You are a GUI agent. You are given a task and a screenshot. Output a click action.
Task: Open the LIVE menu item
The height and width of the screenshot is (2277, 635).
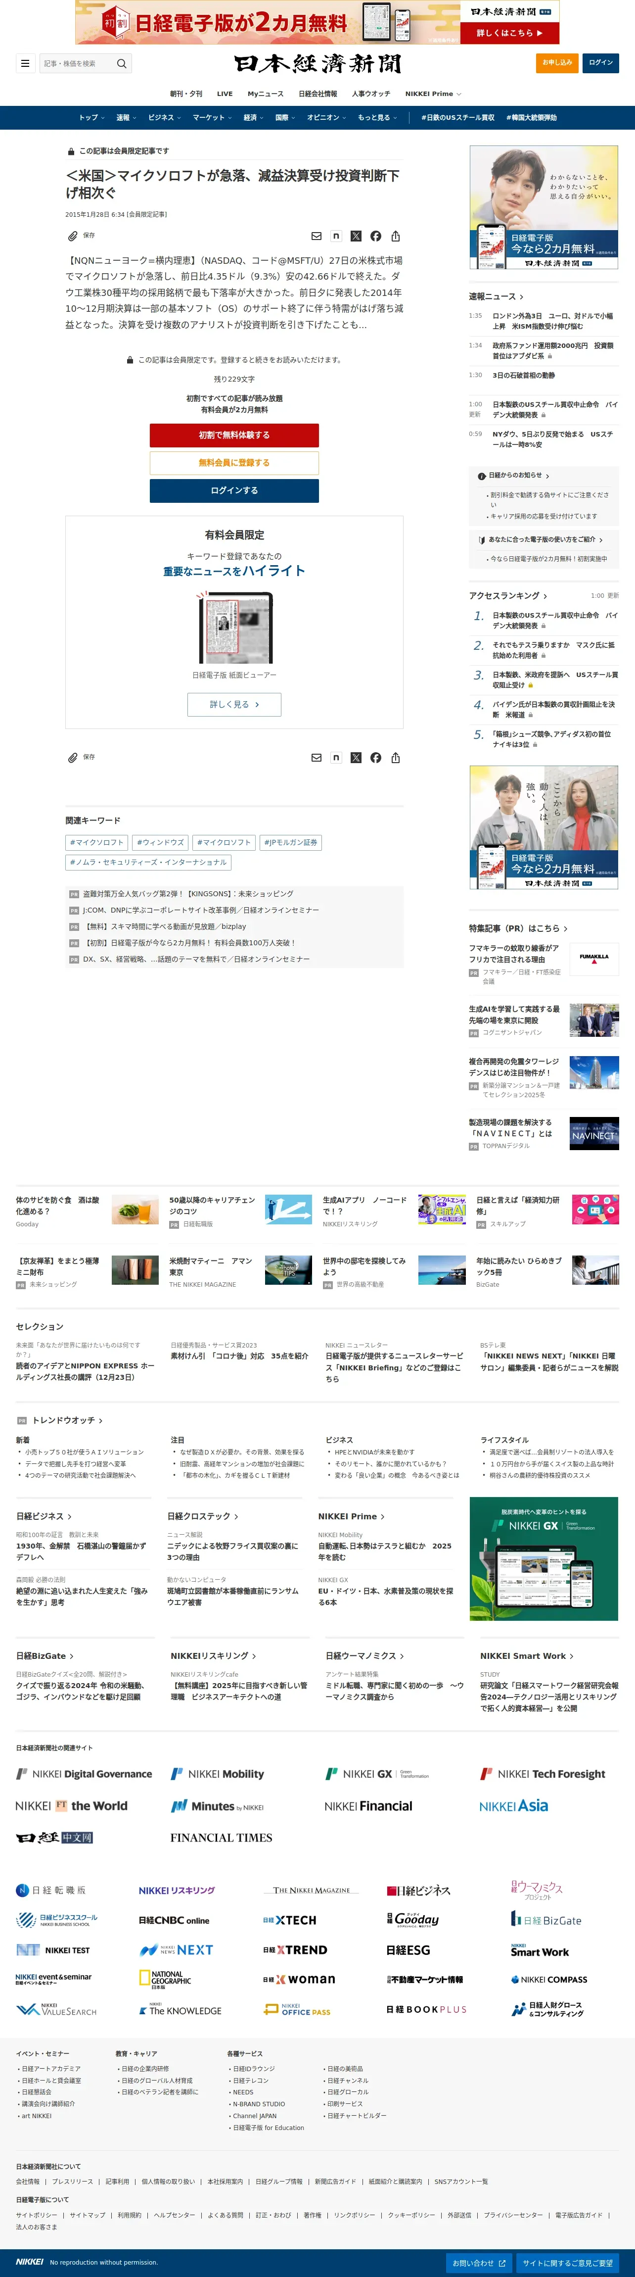[x=225, y=94]
